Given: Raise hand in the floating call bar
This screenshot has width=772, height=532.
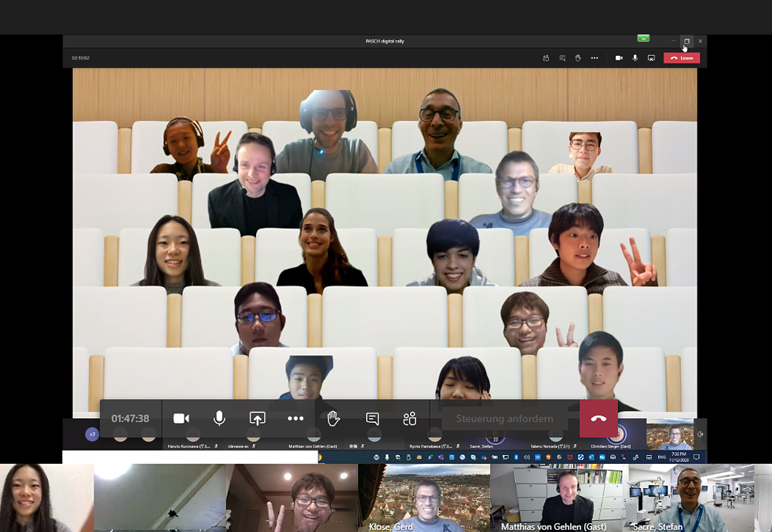Looking at the screenshot, I should click(334, 419).
